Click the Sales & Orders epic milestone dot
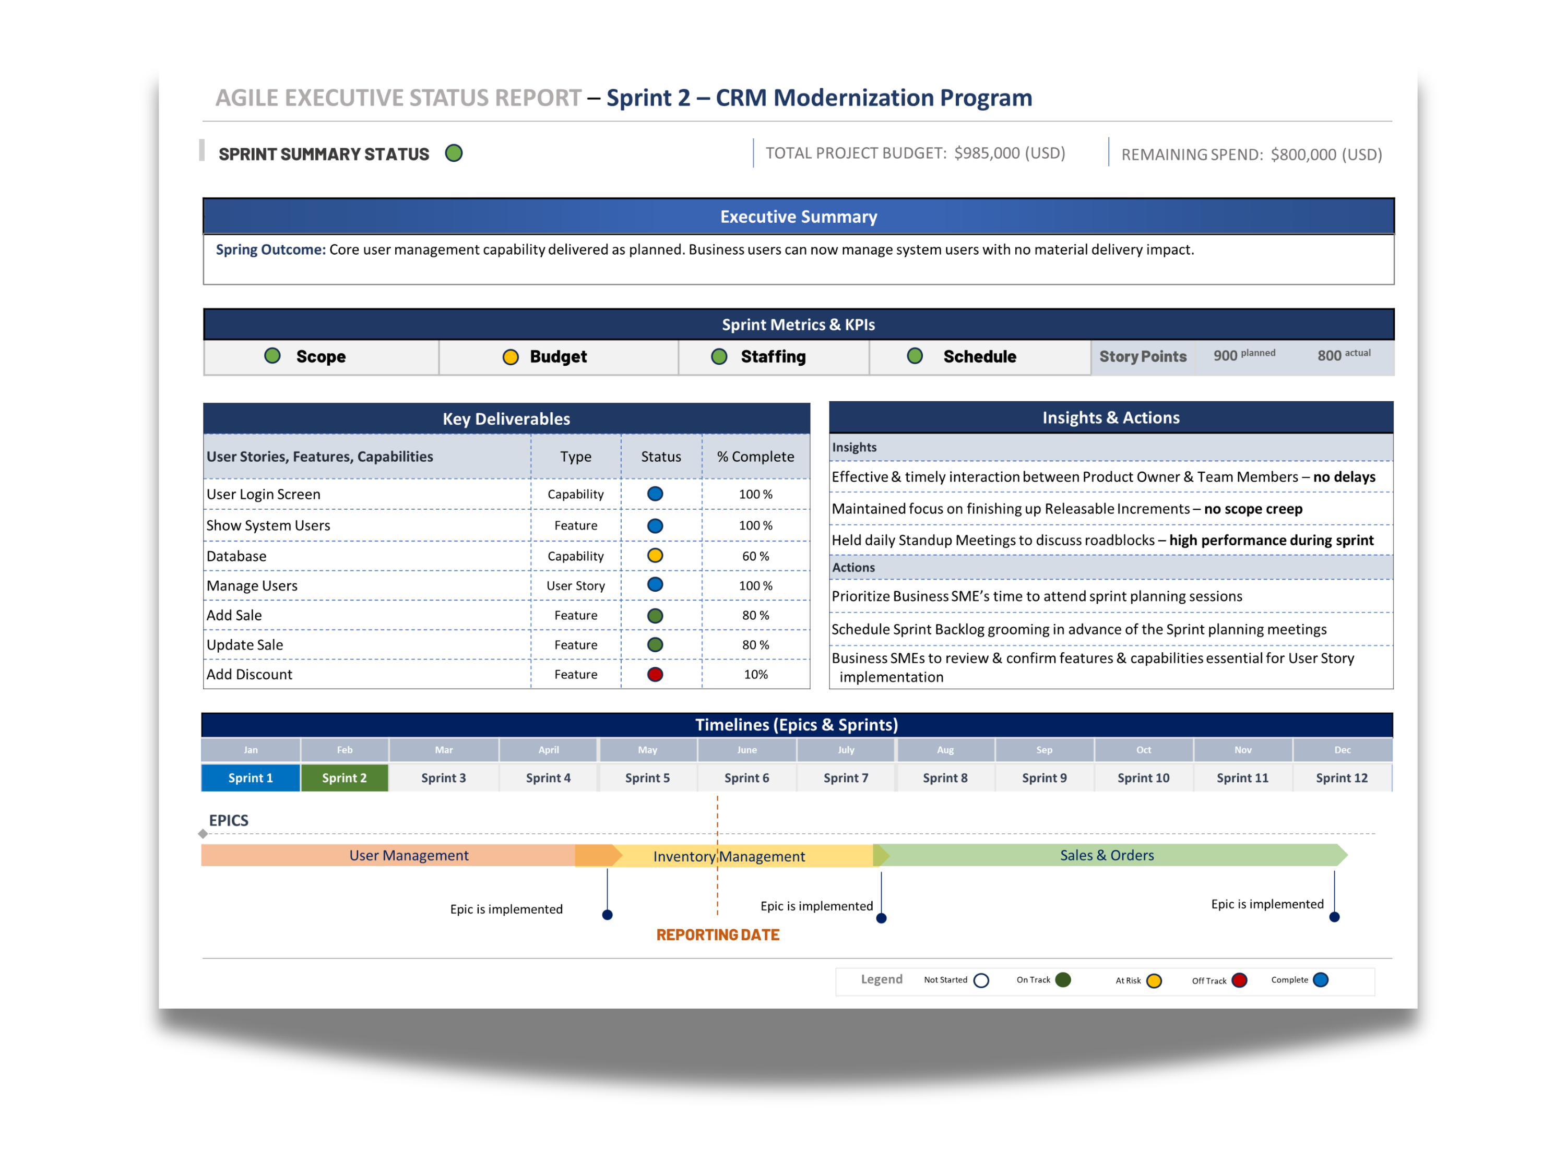 point(1335,917)
